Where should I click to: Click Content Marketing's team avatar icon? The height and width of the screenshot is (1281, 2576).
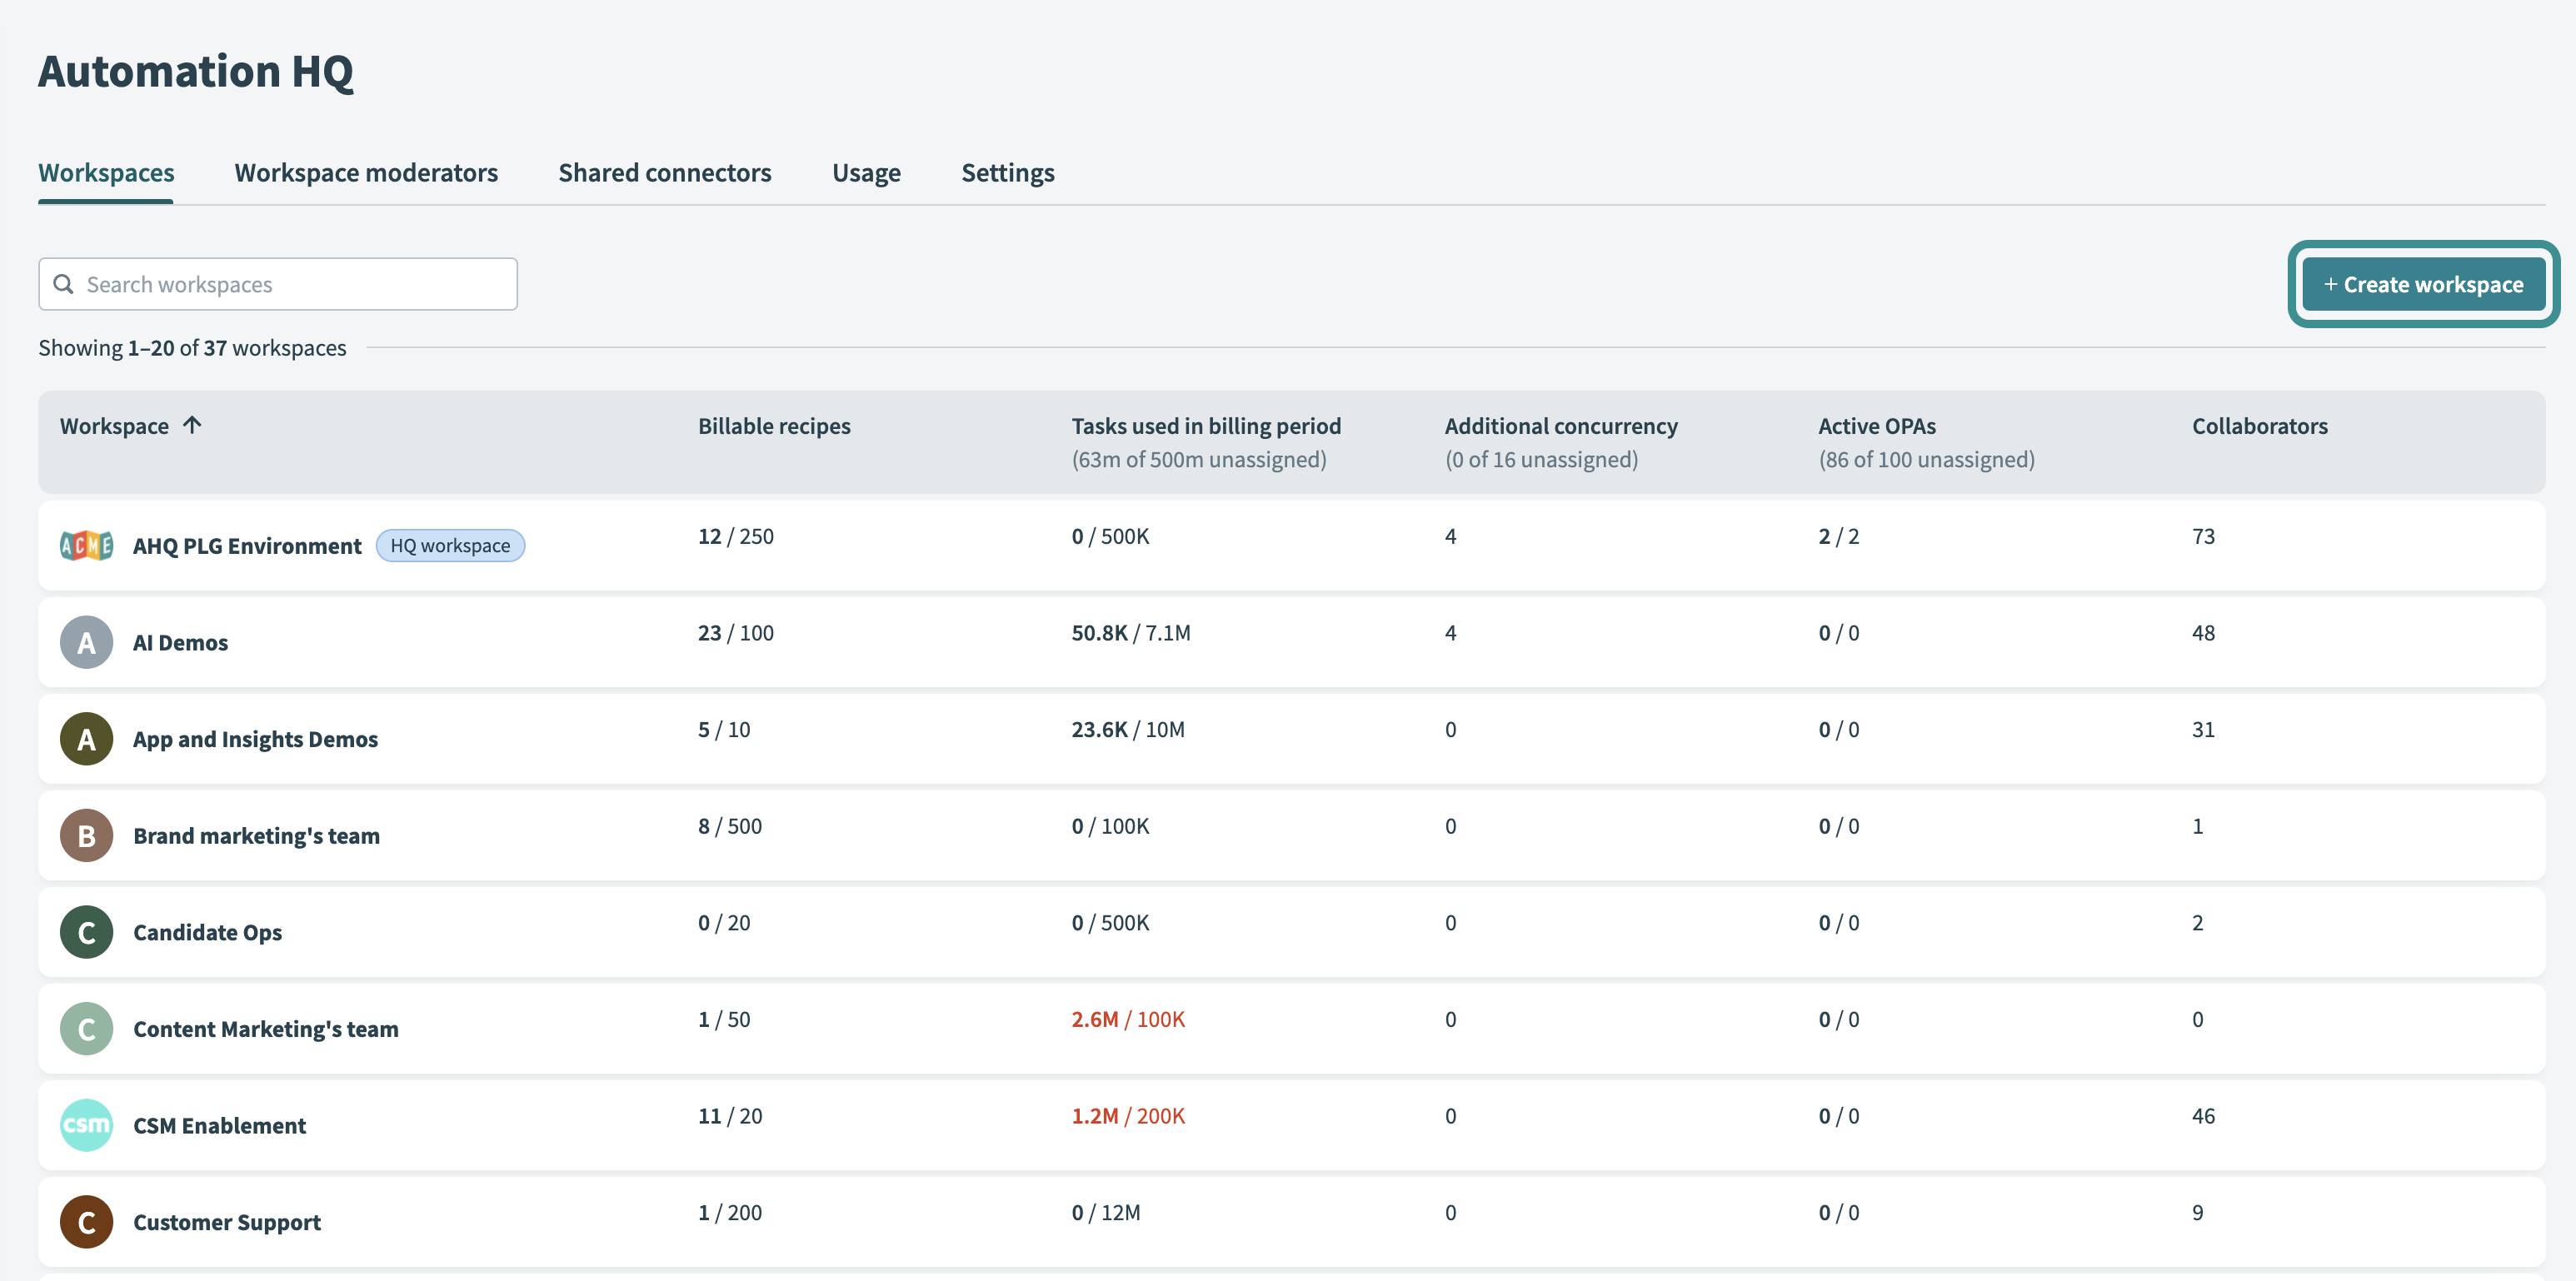[86, 1028]
